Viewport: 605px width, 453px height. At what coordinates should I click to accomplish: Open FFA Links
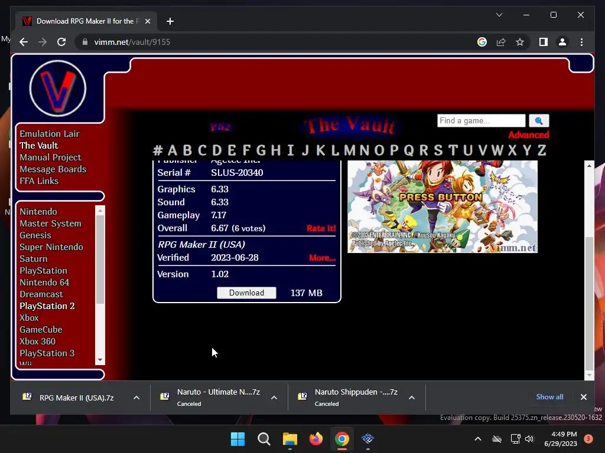[x=39, y=181]
